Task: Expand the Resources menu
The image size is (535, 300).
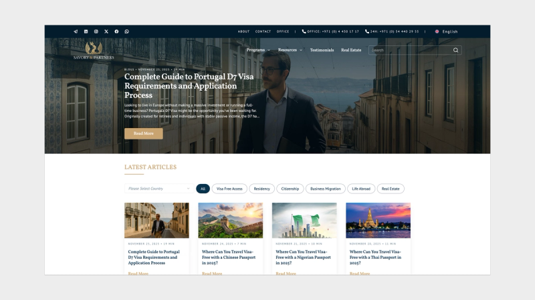Action: pyautogui.click(x=290, y=50)
